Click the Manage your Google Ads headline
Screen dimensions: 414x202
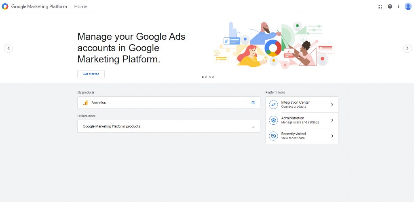click(131, 48)
